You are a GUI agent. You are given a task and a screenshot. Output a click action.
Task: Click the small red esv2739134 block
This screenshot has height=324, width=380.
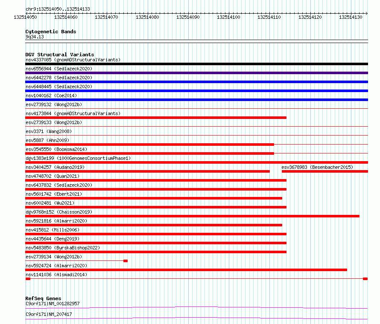click(x=126, y=261)
